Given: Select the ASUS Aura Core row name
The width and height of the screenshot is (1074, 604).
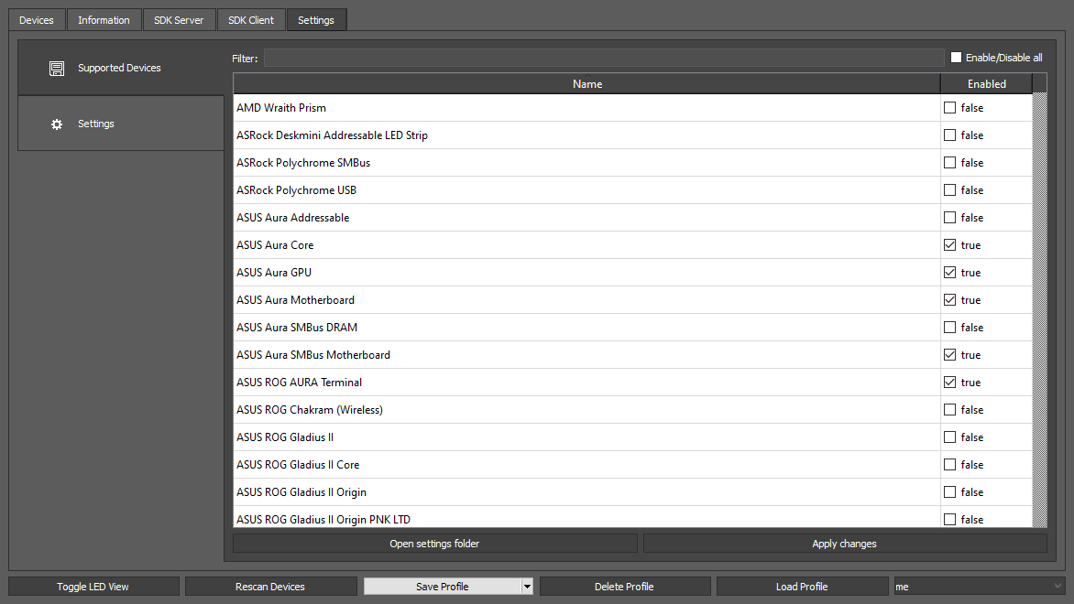Looking at the screenshot, I should pos(275,245).
